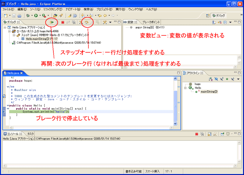Click the Display Selected Console icon
This screenshot has width=244, height=175.
[x=228, y=134]
